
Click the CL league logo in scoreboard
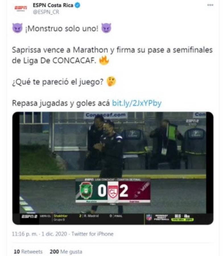click(x=113, y=192)
